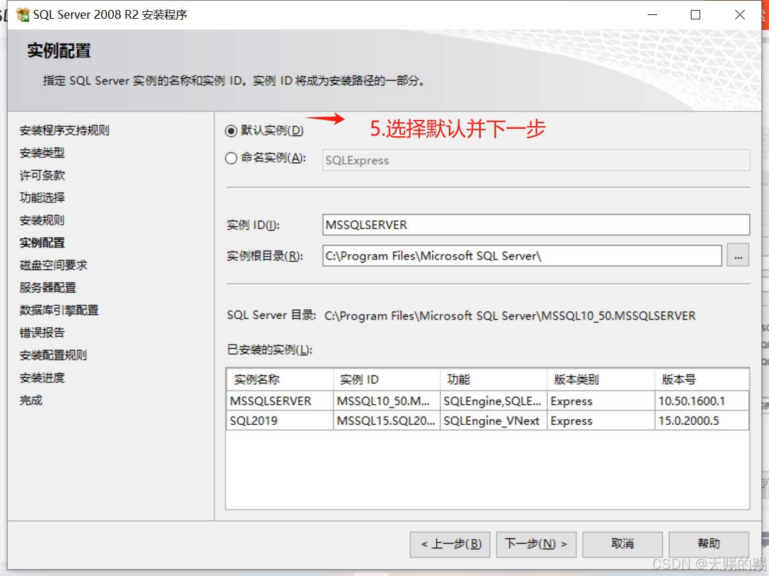
Task: Click the 下一步(N) next button
Action: point(536,544)
